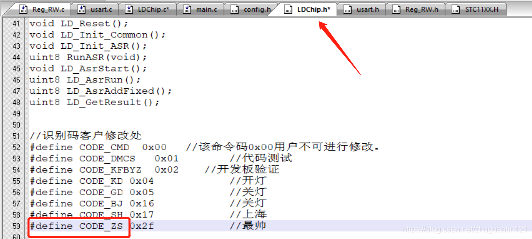Click the line "uint8 LD_GetResult();"
532x239 pixels.
pyautogui.click(x=94, y=102)
